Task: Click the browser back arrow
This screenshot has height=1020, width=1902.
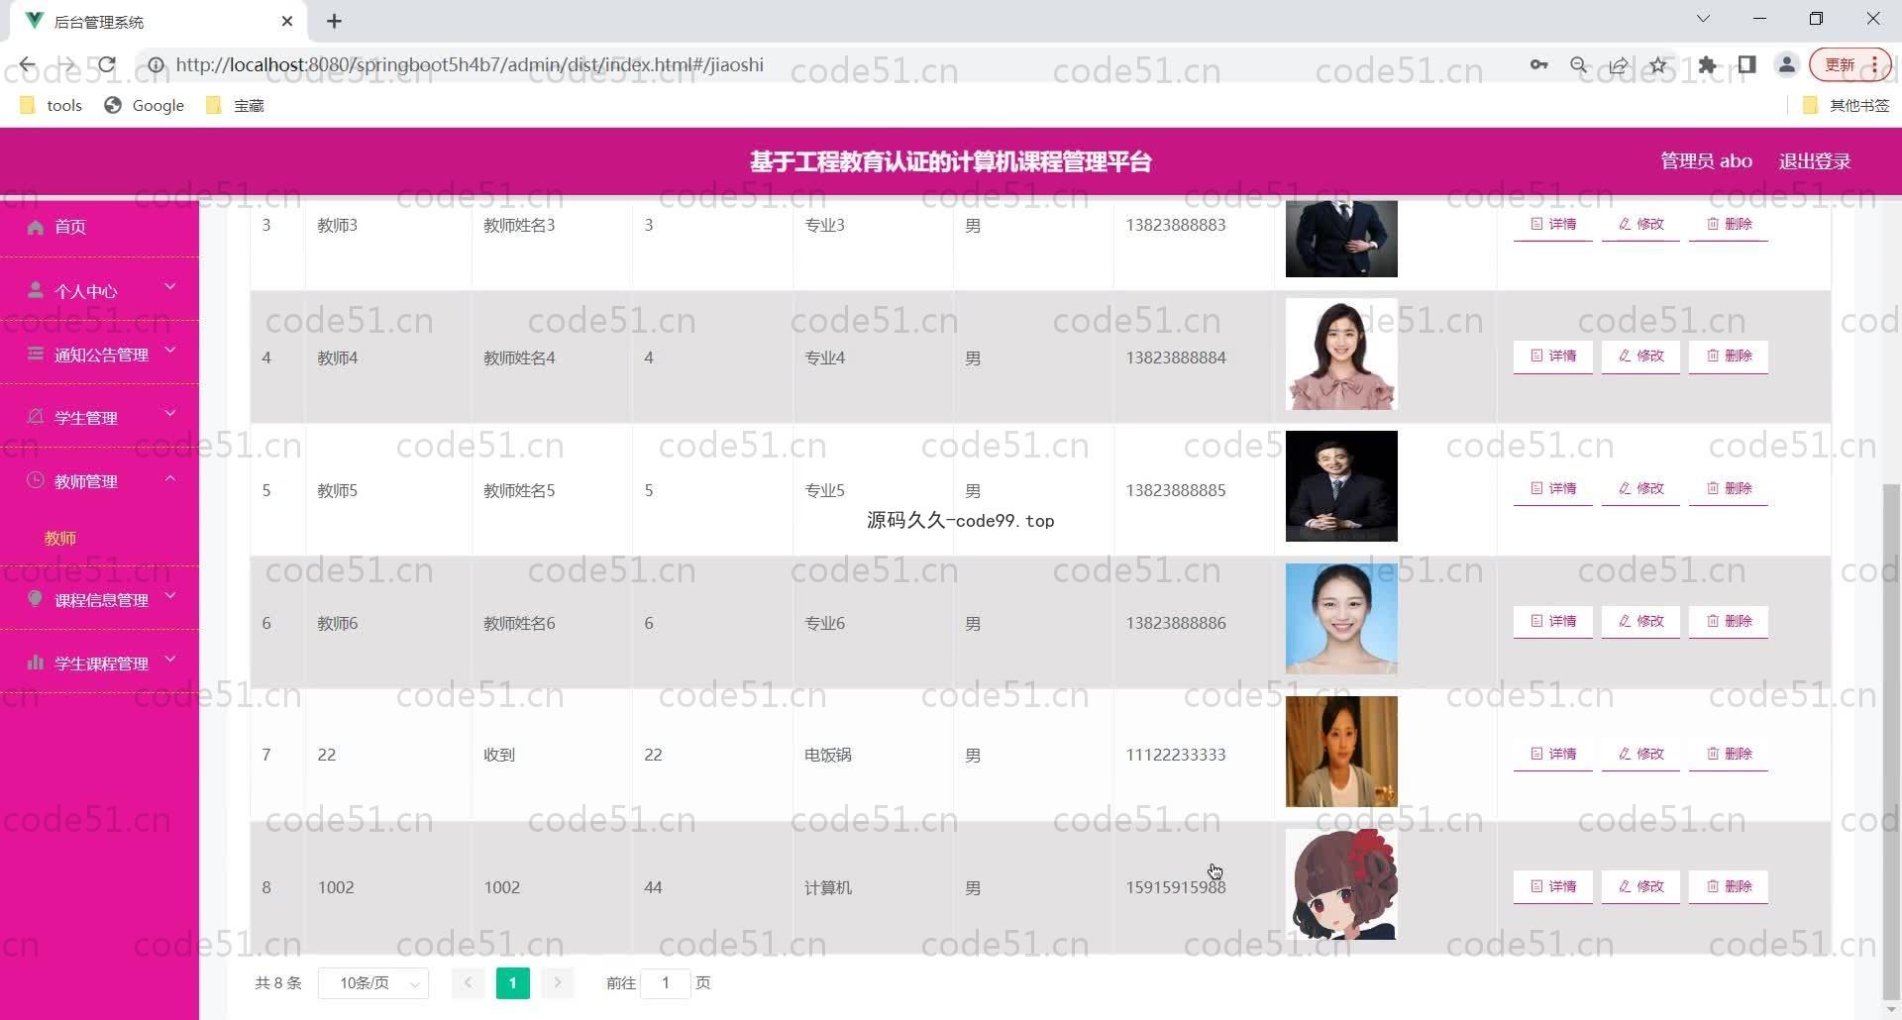Action: pos(27,65)
